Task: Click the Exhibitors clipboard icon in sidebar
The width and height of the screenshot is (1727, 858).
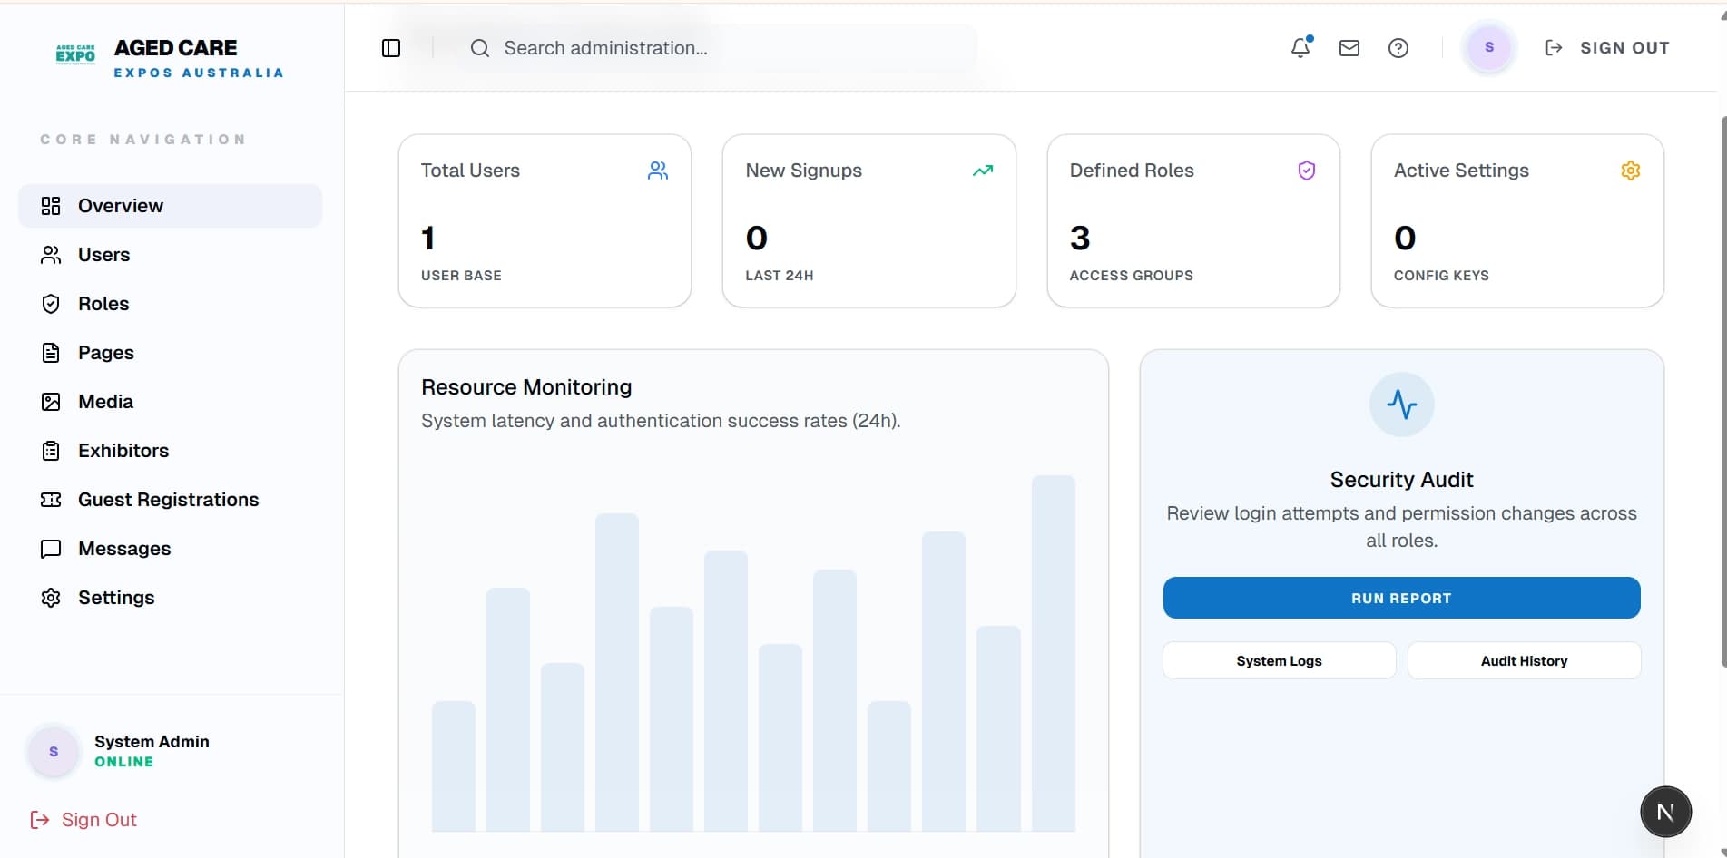Action: 51,451
